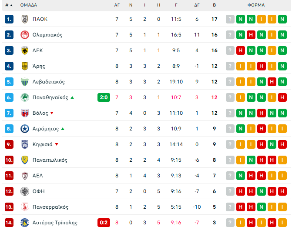Click the Λεβαδειακός team logo
The height and width of the screenshot is (230, 292).
click(25, 82)
